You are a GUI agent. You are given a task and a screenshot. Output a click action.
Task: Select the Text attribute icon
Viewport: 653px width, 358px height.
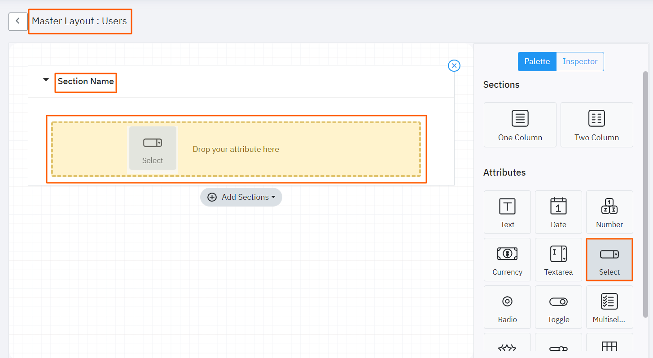pyautogui.click(x=507, y=212)
